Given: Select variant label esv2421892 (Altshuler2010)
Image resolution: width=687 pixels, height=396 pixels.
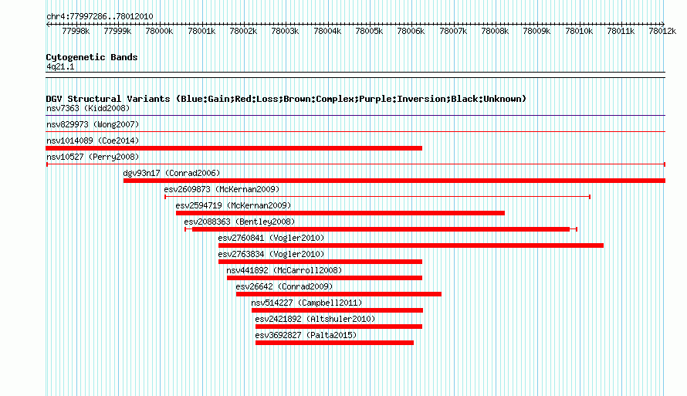Looking at the screenshot, I should click(x=316, y=319).
